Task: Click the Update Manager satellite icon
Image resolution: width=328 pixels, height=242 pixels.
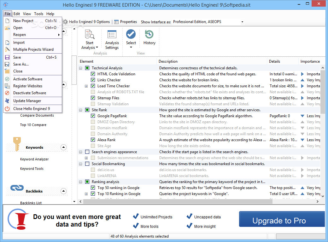Action: pos(7,101)
